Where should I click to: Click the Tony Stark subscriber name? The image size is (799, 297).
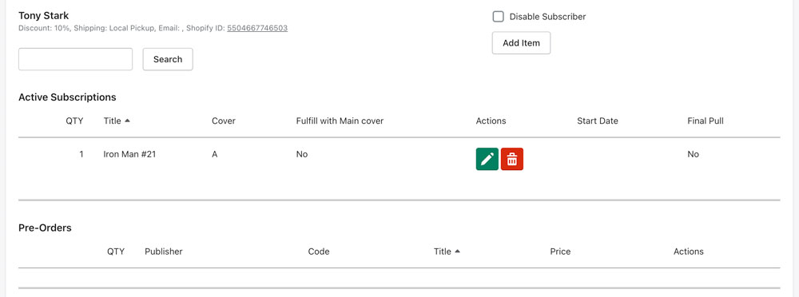pos(43,15)
